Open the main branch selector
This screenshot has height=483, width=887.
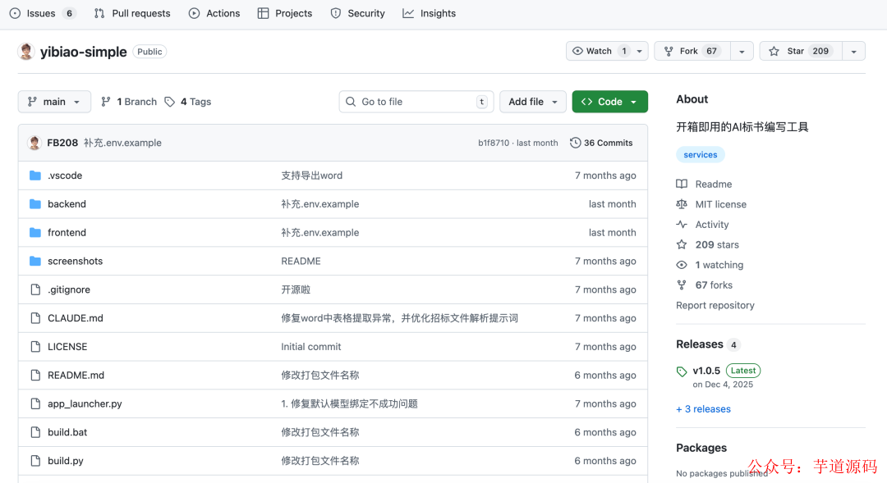(x=54, y=102)
